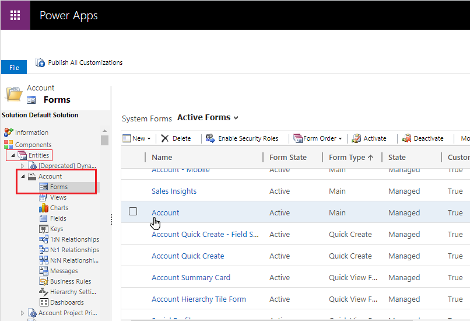Tick the checkbox in the Account form row
Image resolution: width=470 pixels, height=321 pixels.
tap(133, 211)
